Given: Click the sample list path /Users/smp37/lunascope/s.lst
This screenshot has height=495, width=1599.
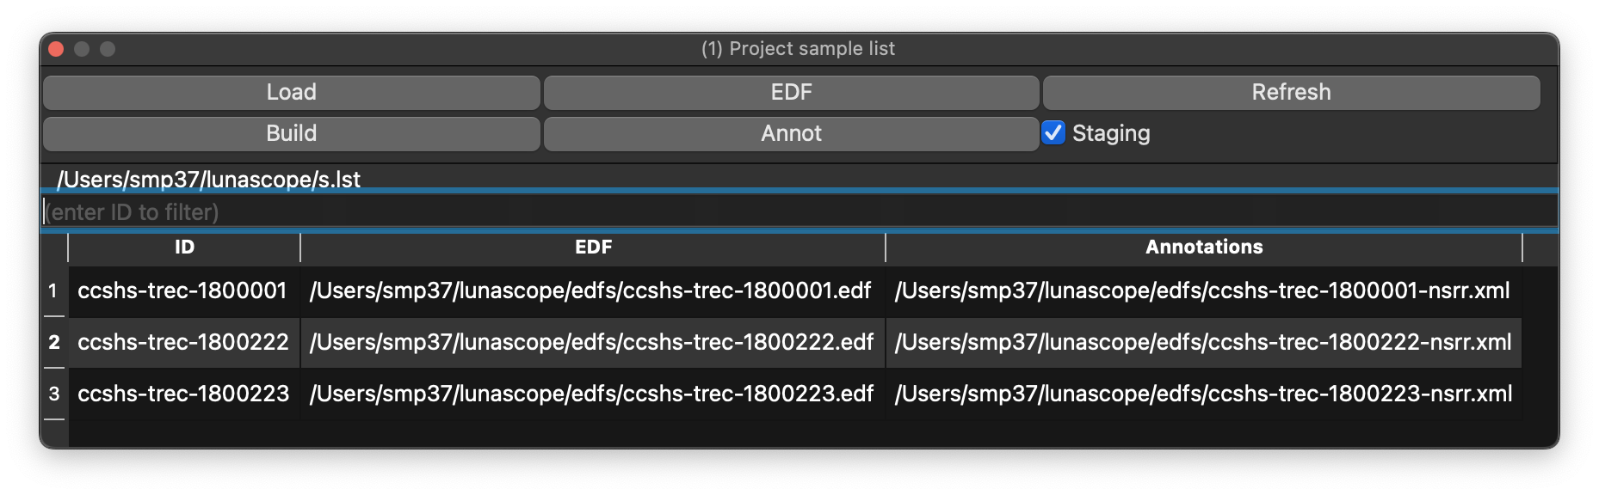Looking at the screenshot, I should click(209, 178).
